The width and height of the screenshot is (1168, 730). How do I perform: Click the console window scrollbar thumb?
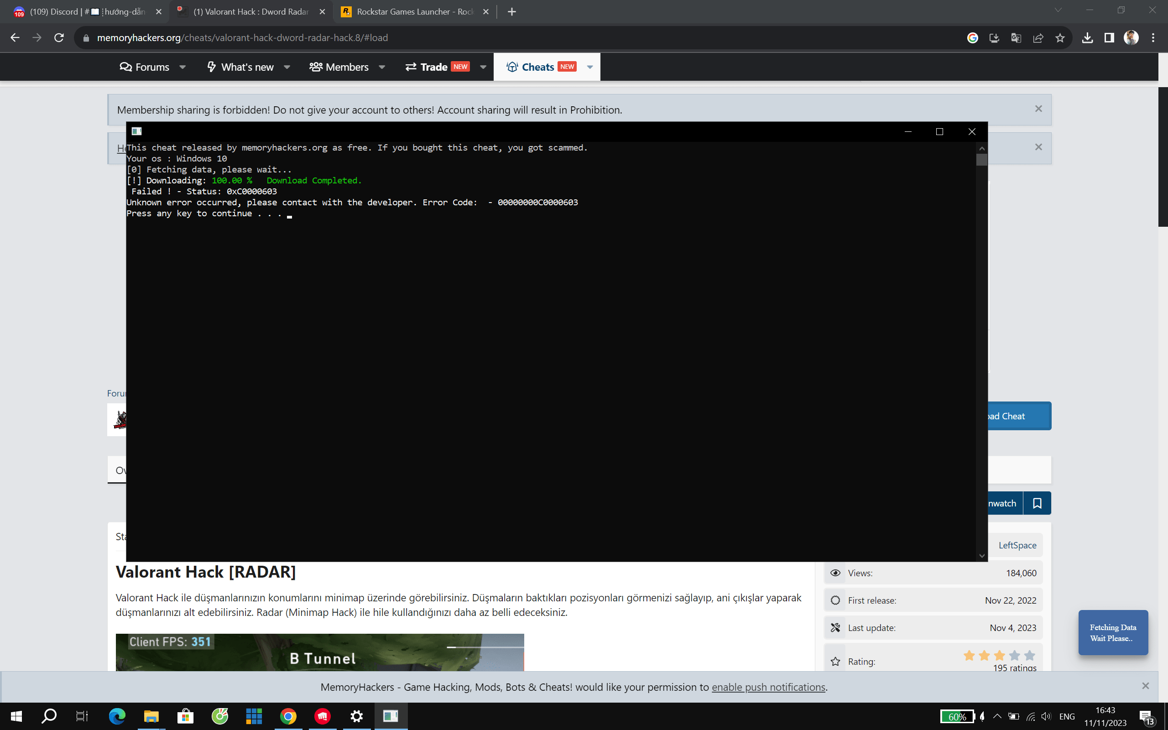click(982, 160)
